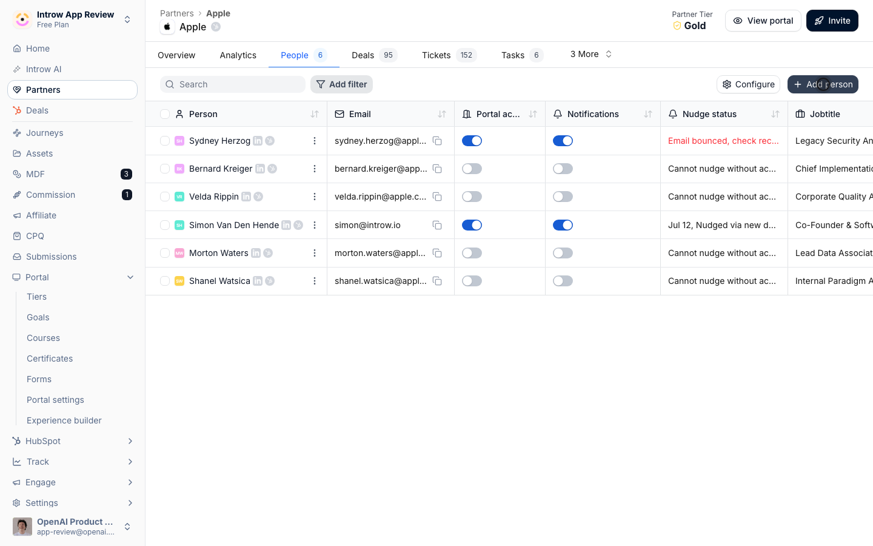Turn off notifications for Simon Van Den Hende
Viewport: 873px width, 546px height.
click(563, 225)
